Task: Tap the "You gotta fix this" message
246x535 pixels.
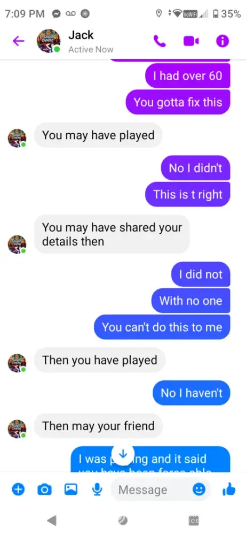Action: [x=178, y=102]
